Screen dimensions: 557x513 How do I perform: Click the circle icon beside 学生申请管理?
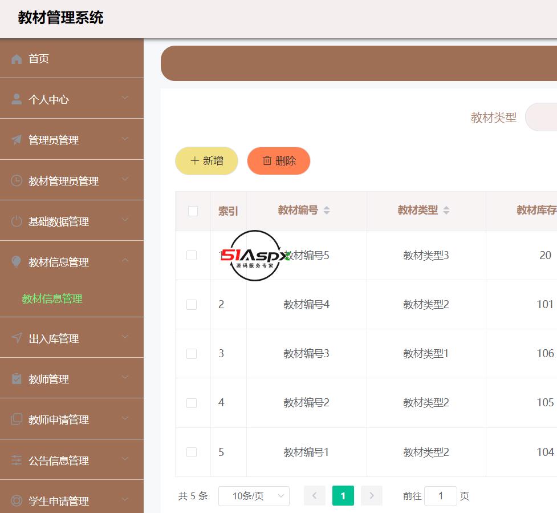pos(17,500)
